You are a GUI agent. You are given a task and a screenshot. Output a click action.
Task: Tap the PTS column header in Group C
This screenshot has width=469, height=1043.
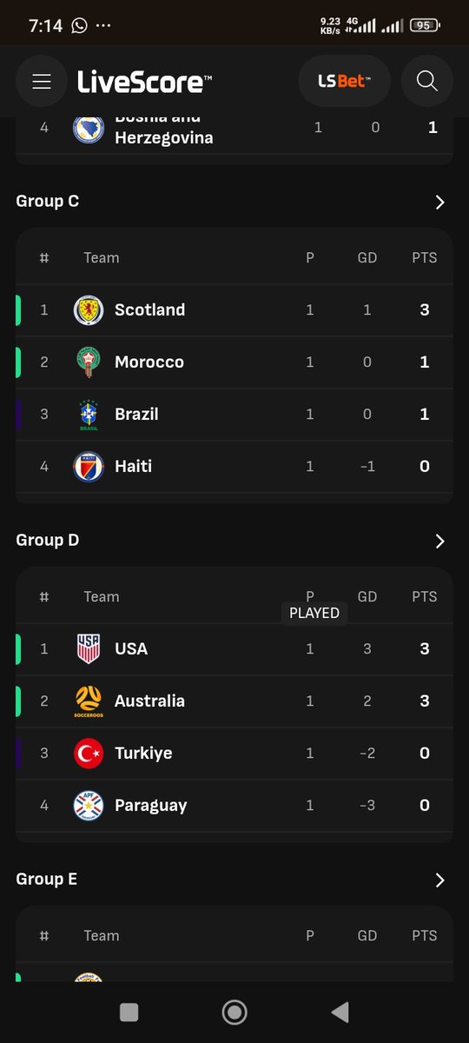tap(425, 258)
